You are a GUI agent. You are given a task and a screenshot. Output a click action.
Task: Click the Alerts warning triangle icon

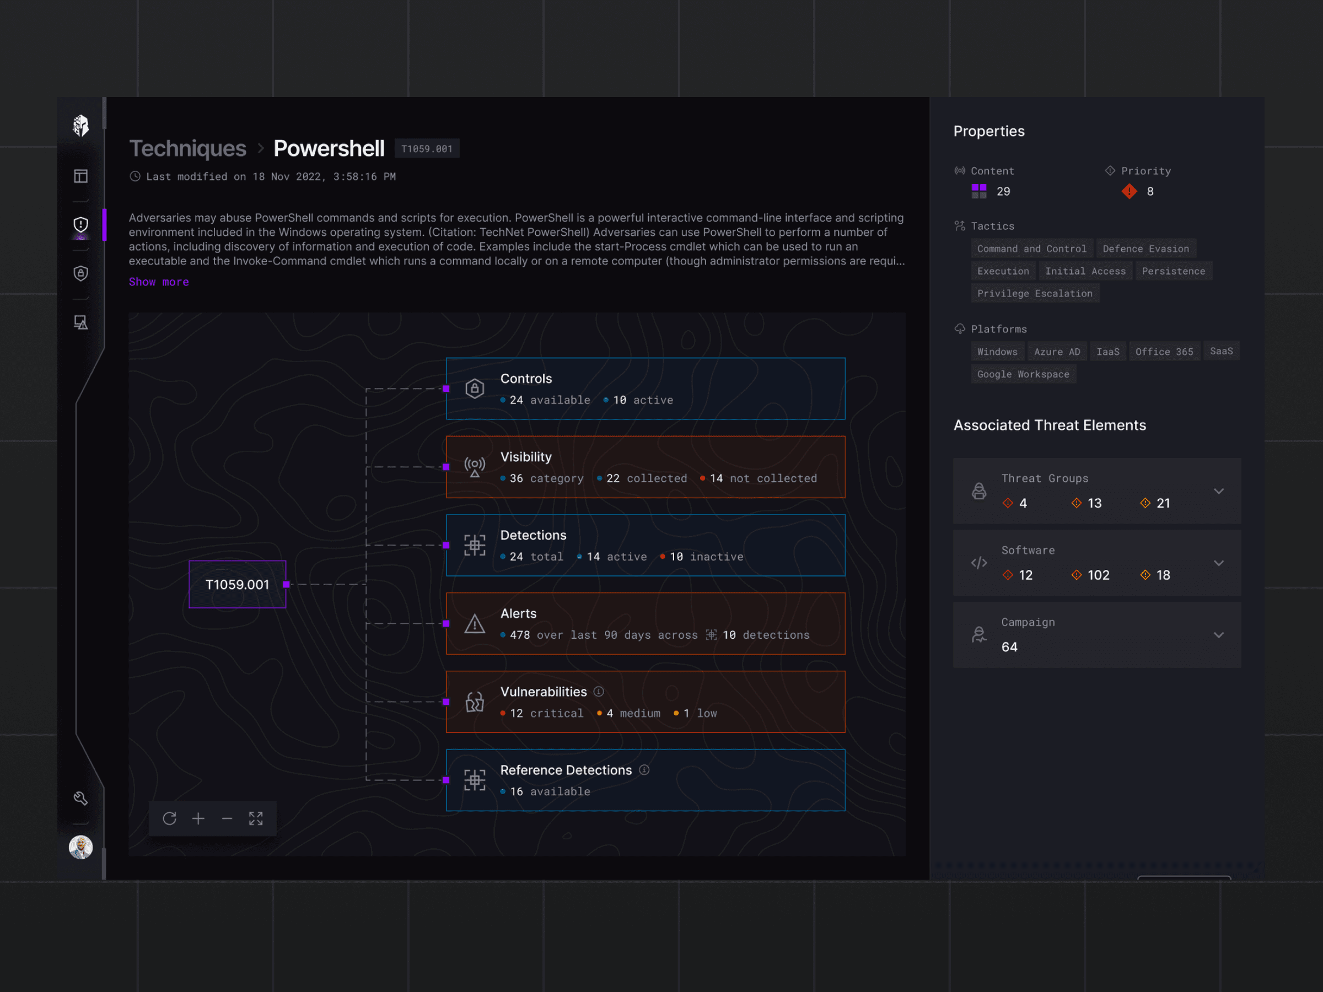click(x=475, y=624)
